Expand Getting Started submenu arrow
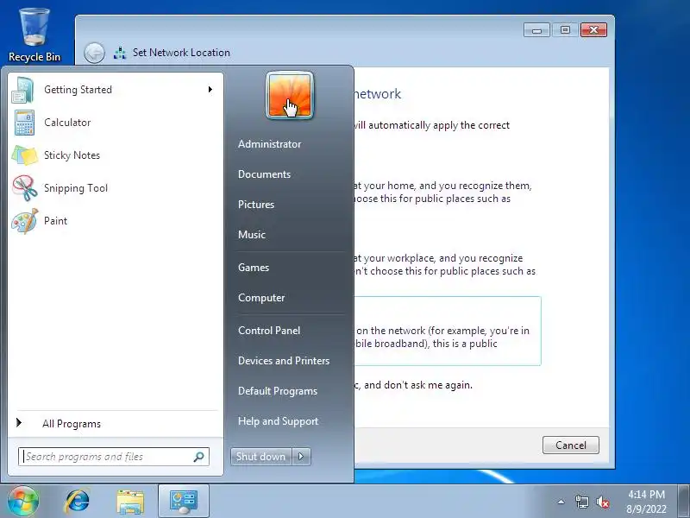 pyautogui.click(x=210, y=90)
